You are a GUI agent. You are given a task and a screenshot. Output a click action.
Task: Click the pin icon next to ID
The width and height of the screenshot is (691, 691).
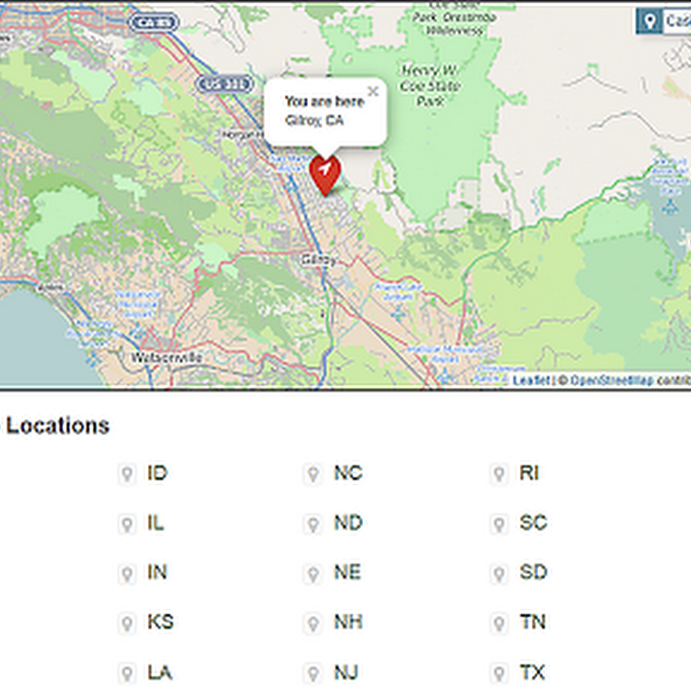[127, 474]
